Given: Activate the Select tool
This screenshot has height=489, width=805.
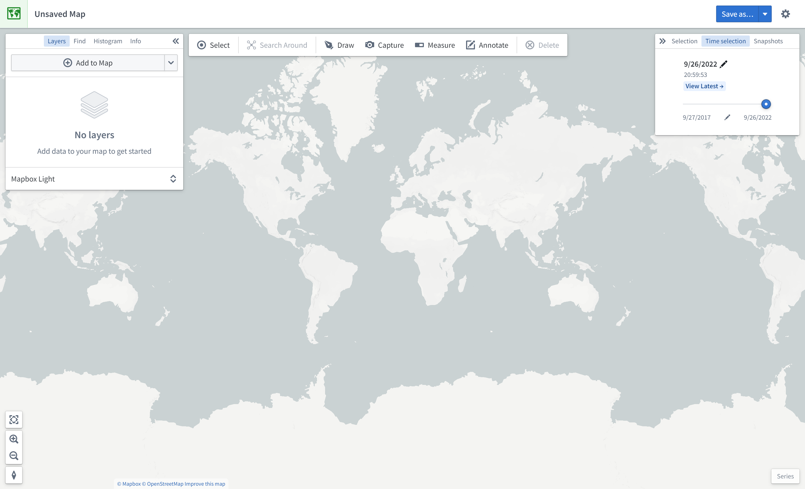Looking at the screenshot, I should click(x=213, y=45).
